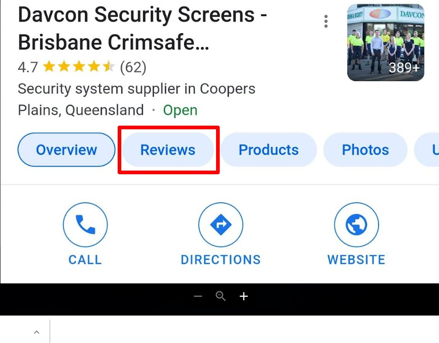The width and height of the screenshot is (439, 343).
Task: Click the (62) review count
Action: (x=133, y=67)
